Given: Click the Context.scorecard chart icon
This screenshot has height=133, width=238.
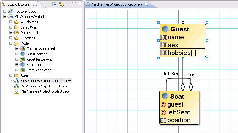Looking at the screenshot, I should 23,49.
